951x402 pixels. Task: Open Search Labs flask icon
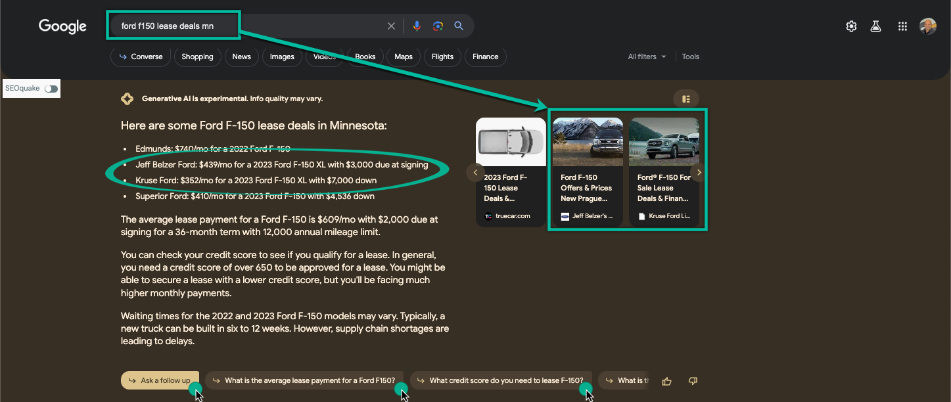(875, 26)
